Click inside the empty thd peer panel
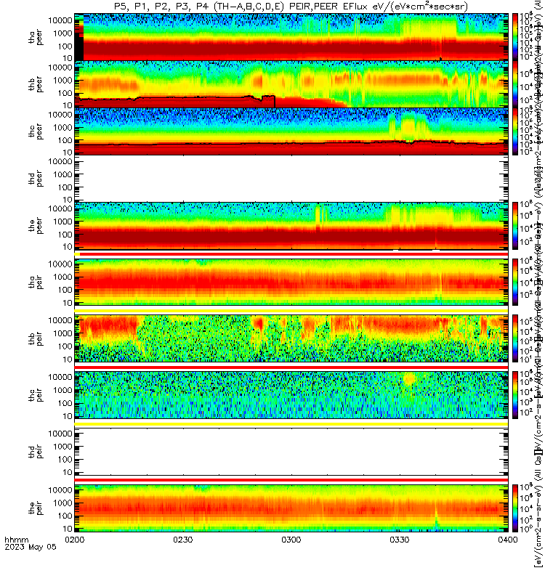 [291, 178]
